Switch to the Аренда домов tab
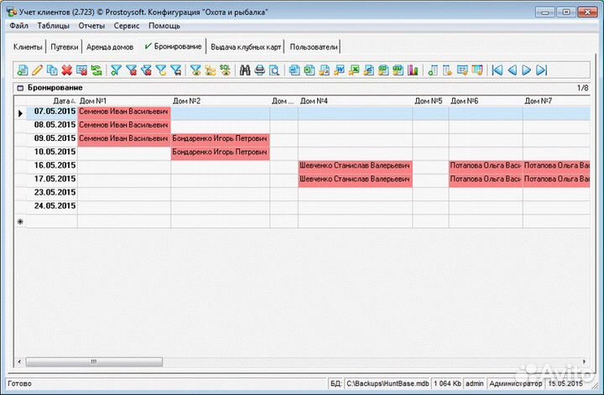The image size is (604, 395). (x=109, y=47)
